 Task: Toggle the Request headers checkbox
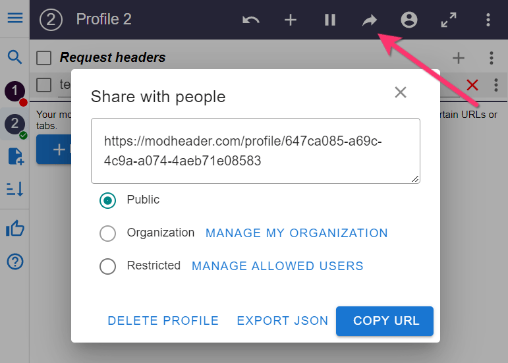44,58
